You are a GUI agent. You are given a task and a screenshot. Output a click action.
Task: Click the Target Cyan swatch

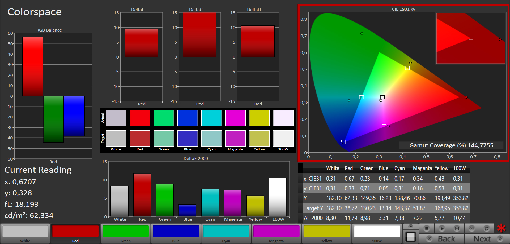[x=211, y=138]
